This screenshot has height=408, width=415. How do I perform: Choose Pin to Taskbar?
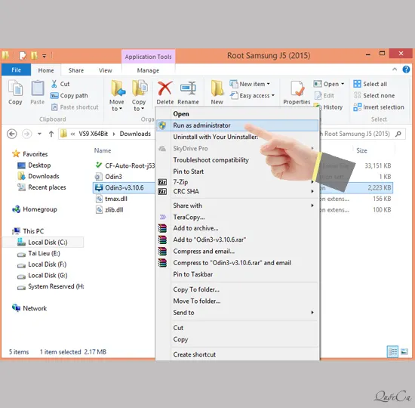[x=237, y=274]
